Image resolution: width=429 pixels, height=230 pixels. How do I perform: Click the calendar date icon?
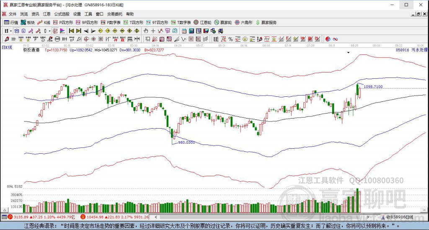coord(184,31)
